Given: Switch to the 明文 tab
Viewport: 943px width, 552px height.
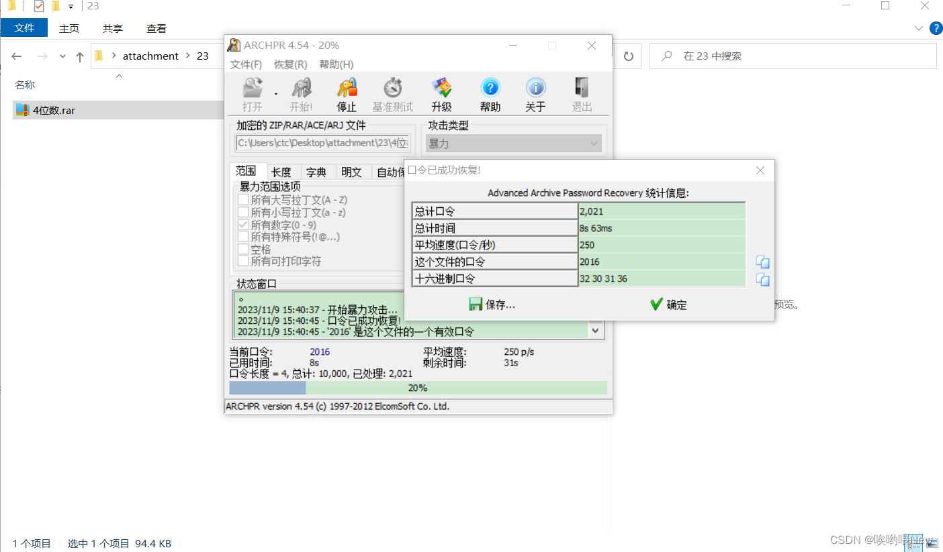Looking at the screenshot, I should (x=351, y=172).
